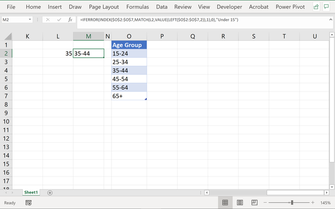This screenshot has height=209, width=335.
Task: Click the Ready status indicator
Action: (10, 203)
